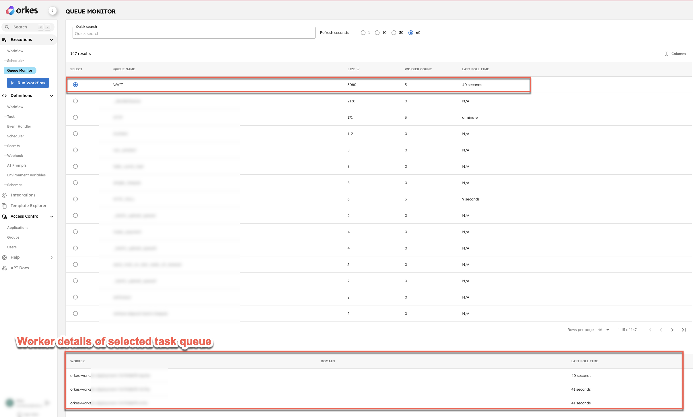
Task: Open AI Prompts page
Action: click(x=17, y=165)
